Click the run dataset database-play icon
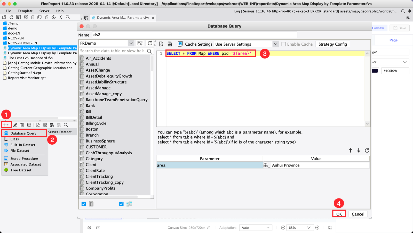This screenshot has height=233, width=413. click(52, 125)
